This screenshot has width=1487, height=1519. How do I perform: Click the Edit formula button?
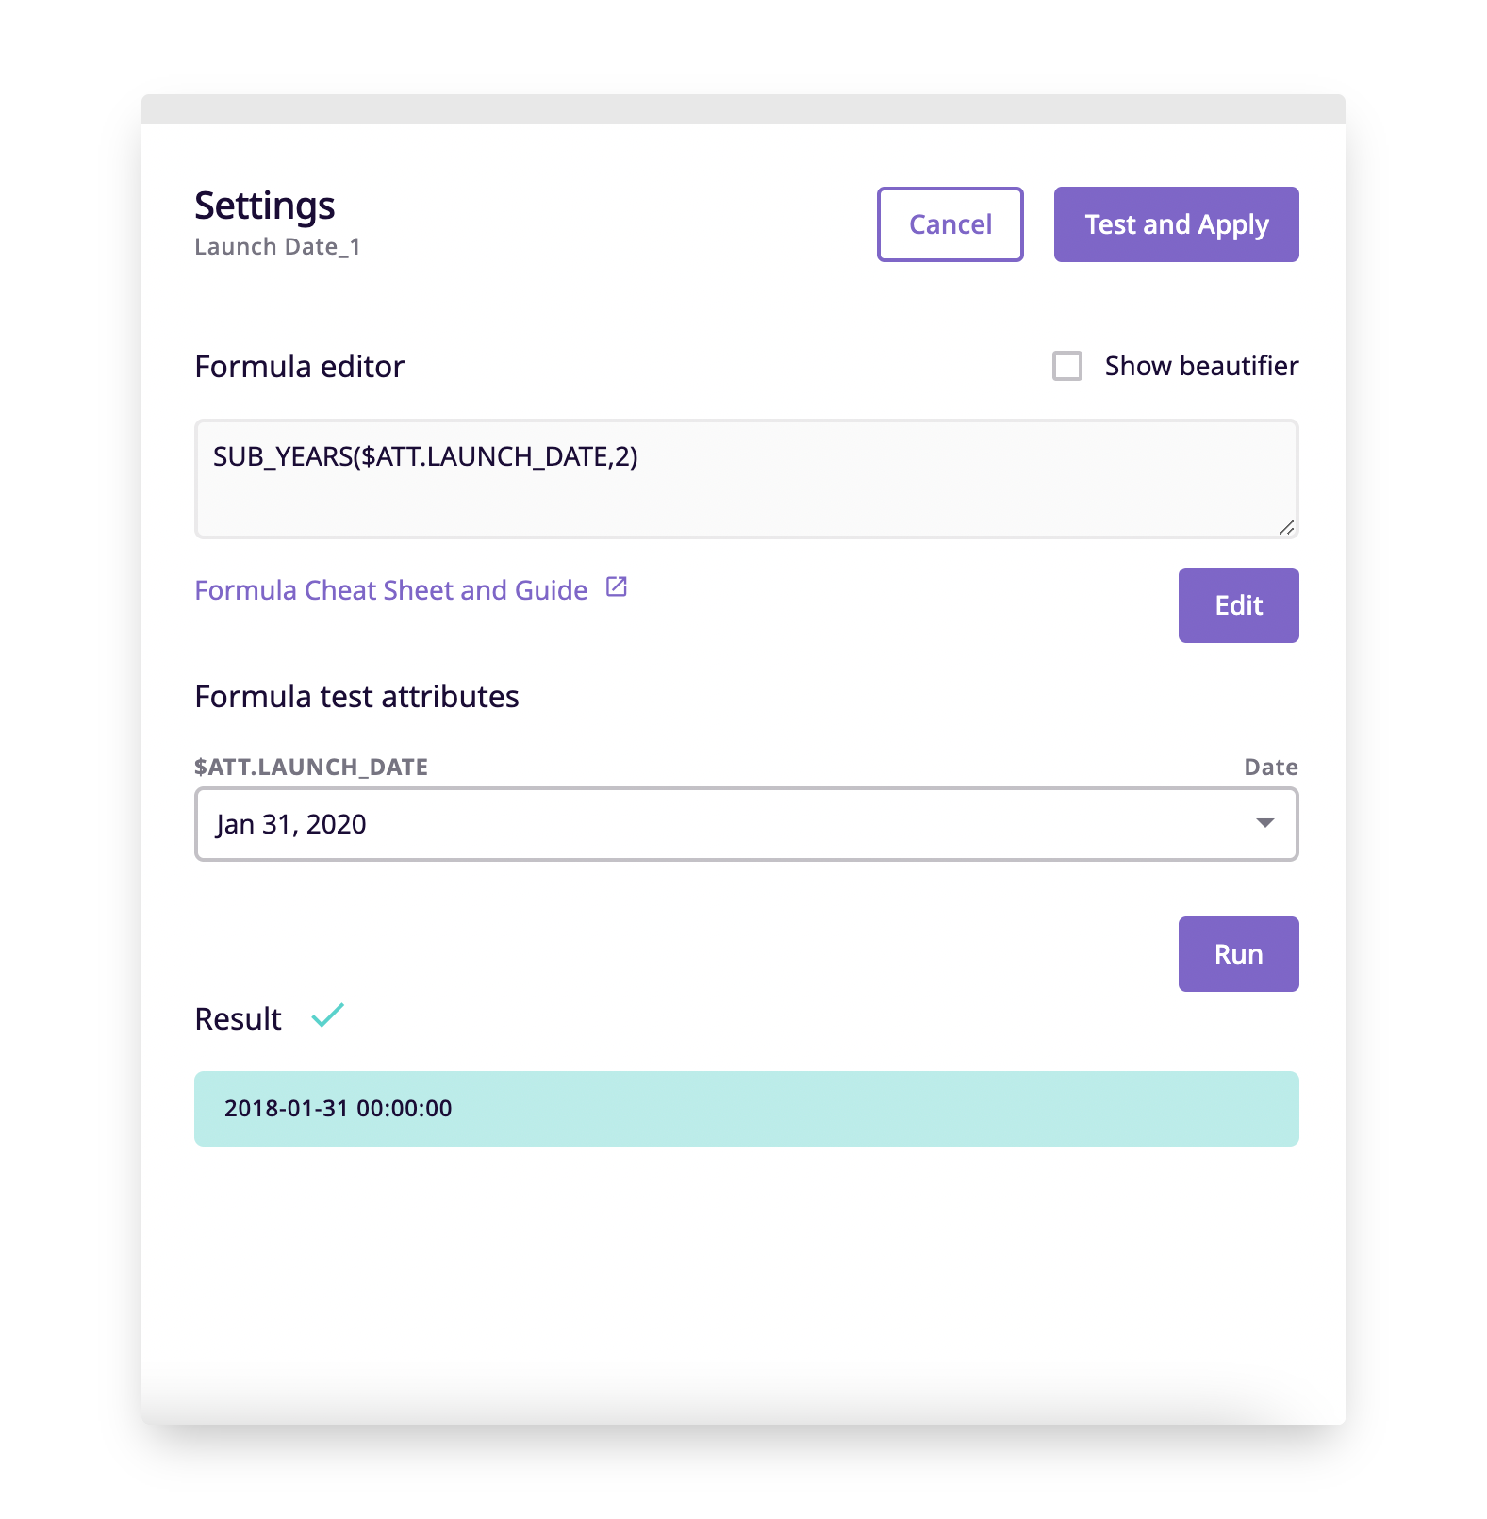point(1239,605)
